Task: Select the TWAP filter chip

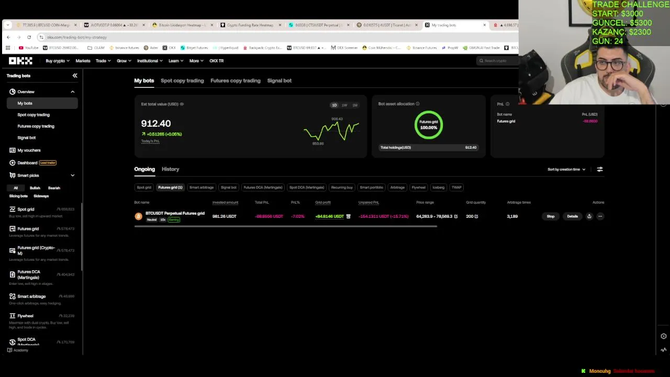Action: click(x=456, y=187)
